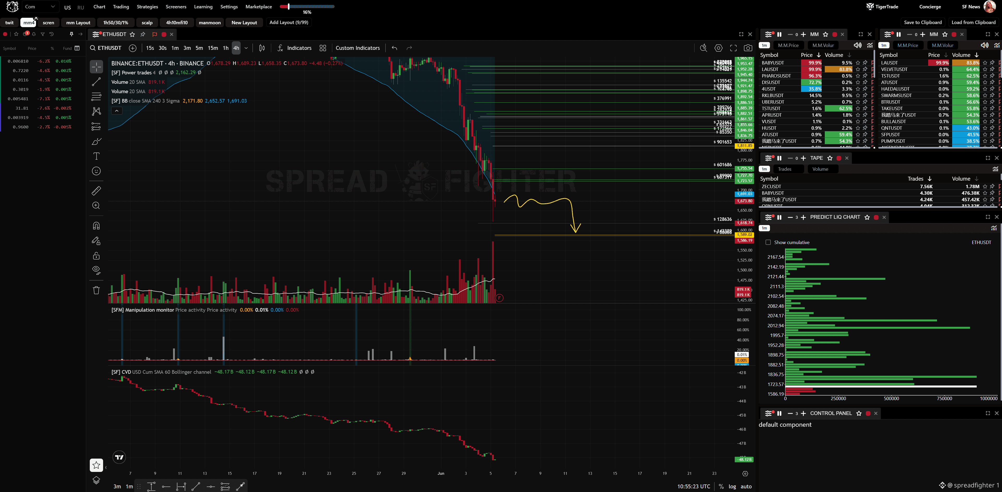
Task: Undo the last chart action
Action: point(394,48)
